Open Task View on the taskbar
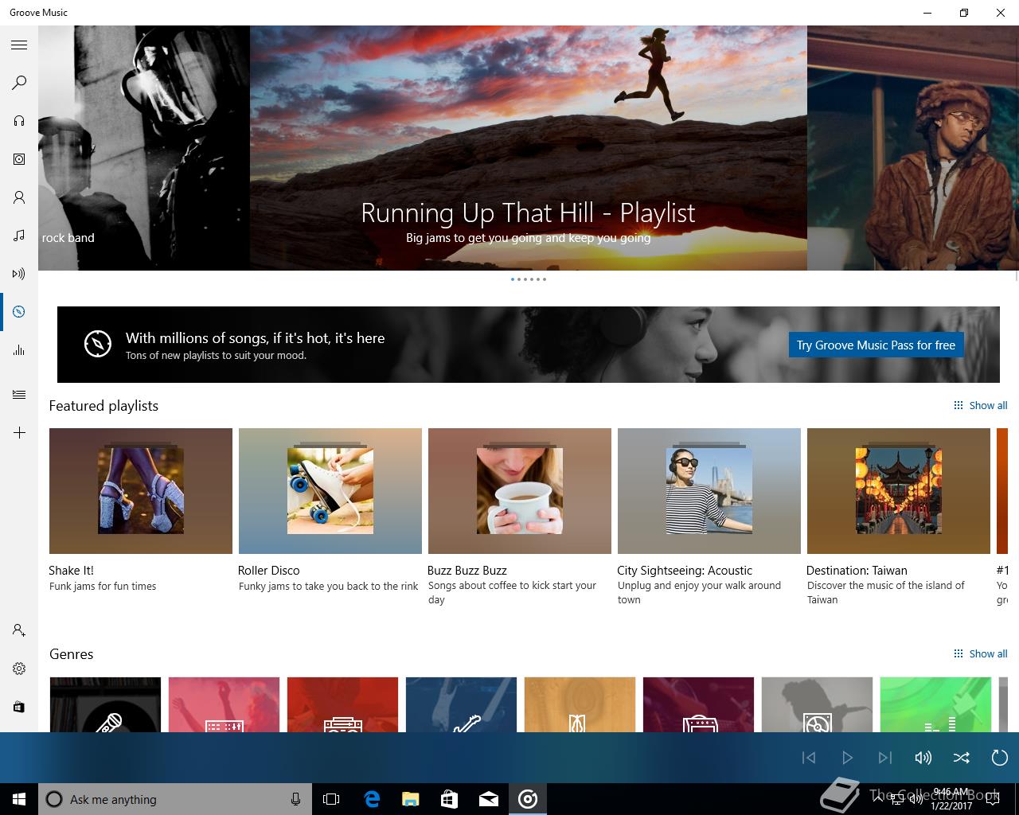 pyautogui.click(x=331, y=799)
